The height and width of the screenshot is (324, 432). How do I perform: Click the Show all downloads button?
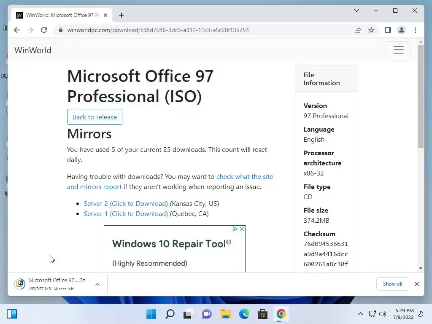point(392,284)
